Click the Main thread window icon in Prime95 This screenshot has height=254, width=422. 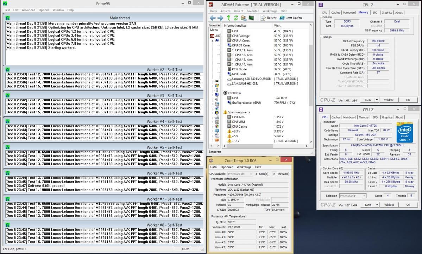point(7,18)
